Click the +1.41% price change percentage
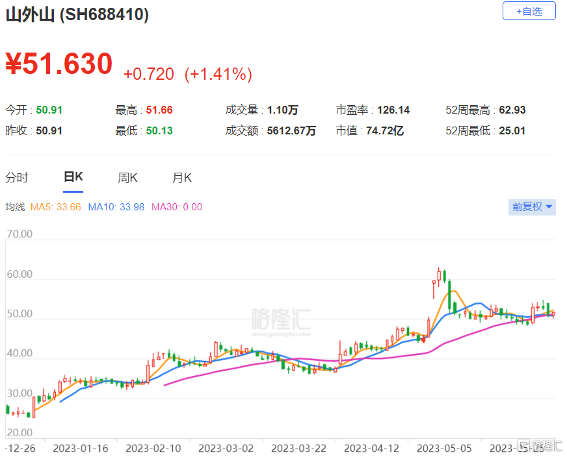Image resolution: width=567 pixels, height=457 pixels. [218, 74]
